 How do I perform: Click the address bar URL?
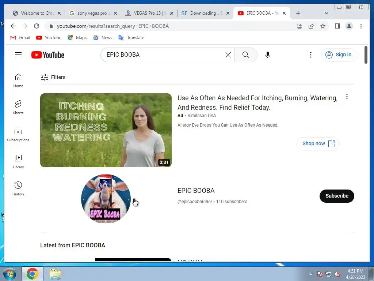pyautogui.click(x=112, y=26)
